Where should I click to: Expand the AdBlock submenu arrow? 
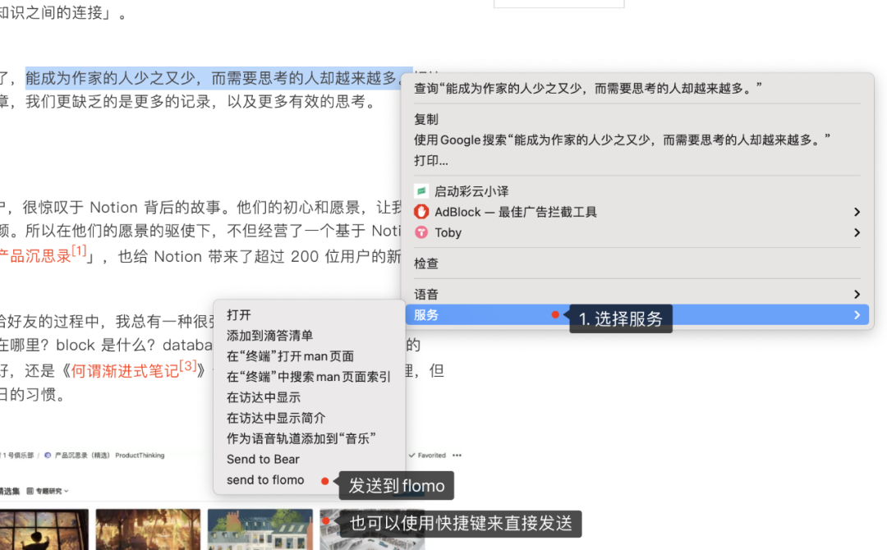(x=857, y=212)
